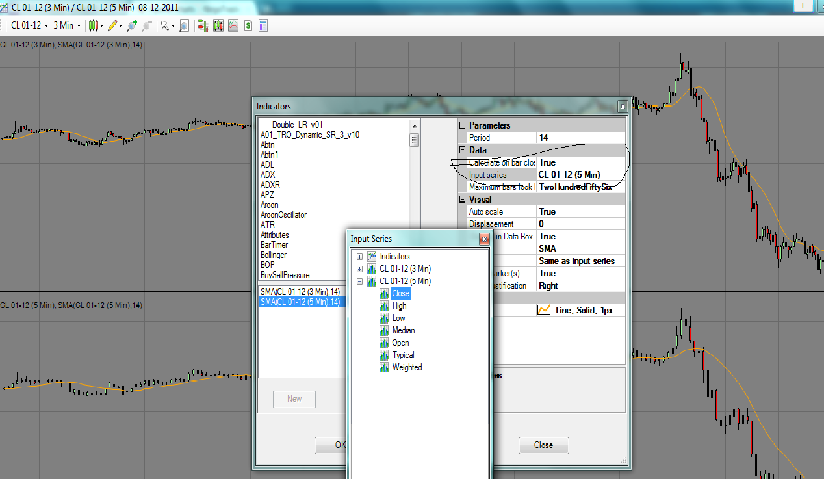Select SMA(CL 01-12 (3 Min),14) in applied list
The image size is (824, 479).
click(300, 291)
